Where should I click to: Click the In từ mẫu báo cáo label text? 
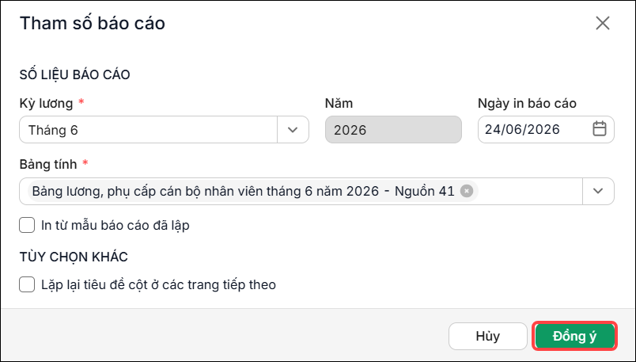115,225
